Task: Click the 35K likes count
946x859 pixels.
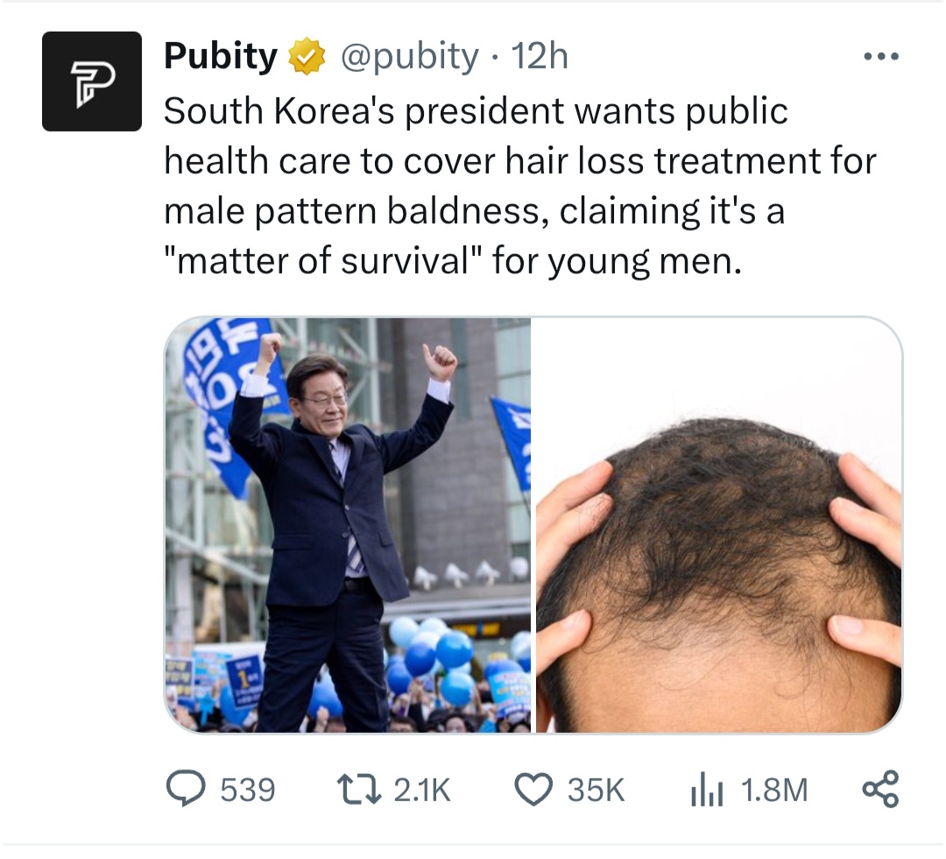Action: click(x=596, y=790)
